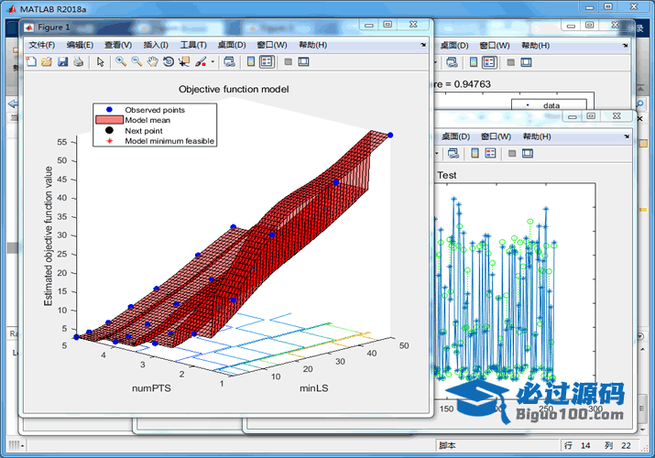Click the numPTS axis label

point(151,388)
